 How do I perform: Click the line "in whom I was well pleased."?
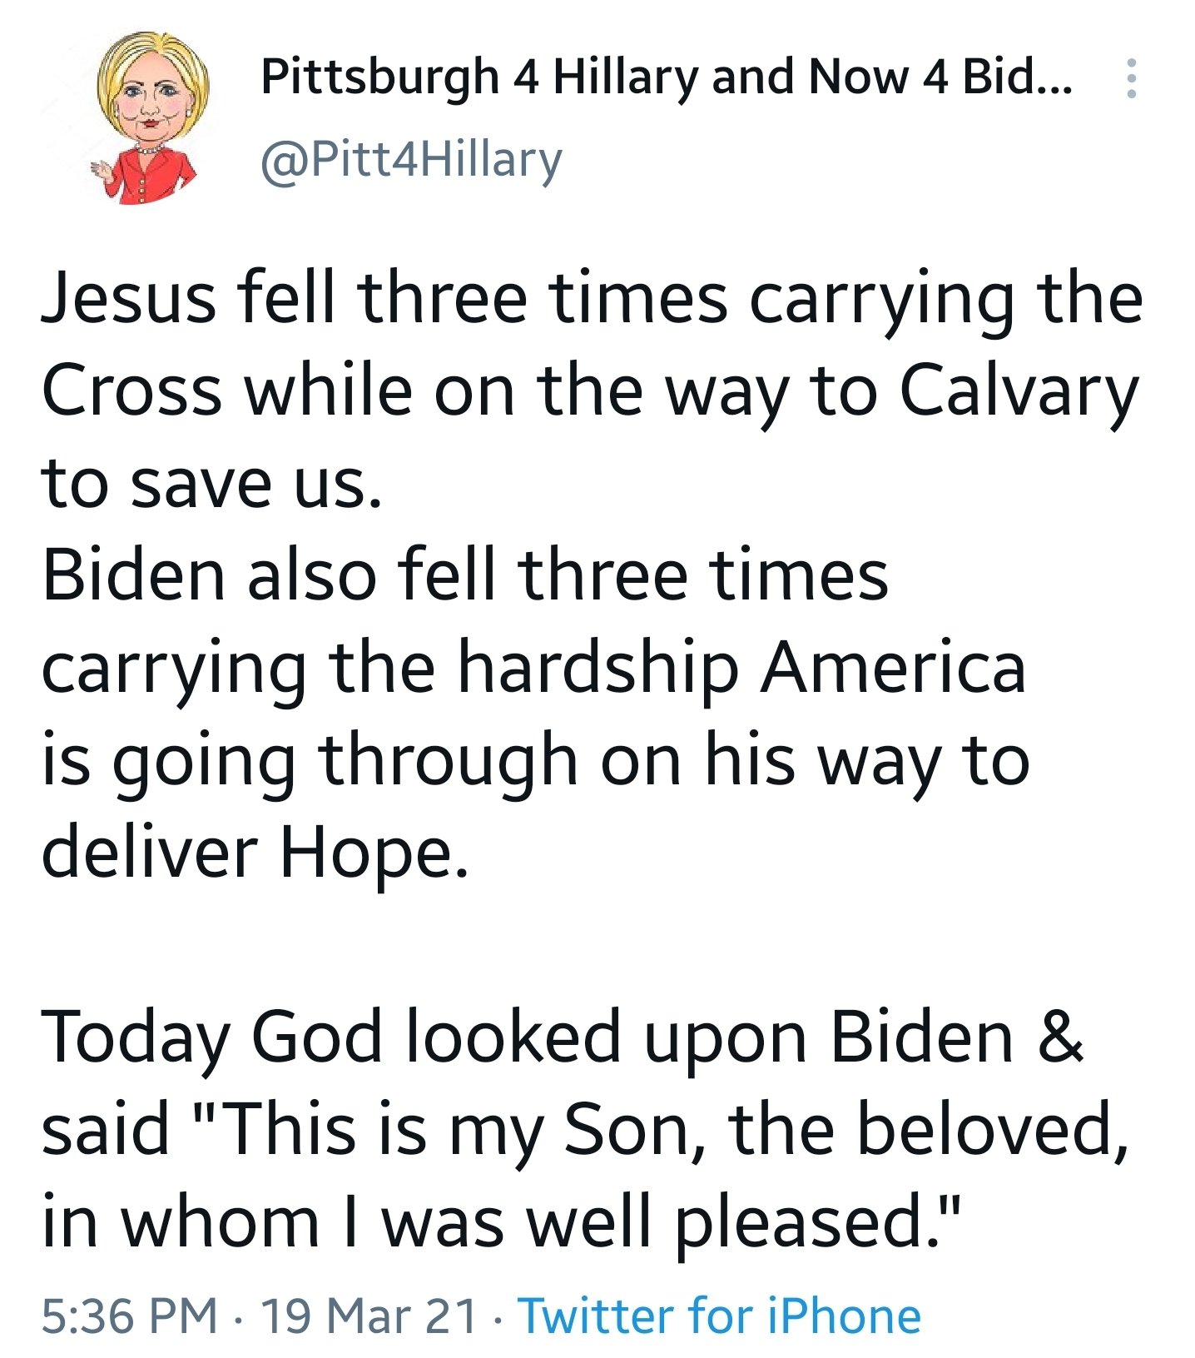[502, 1222]
